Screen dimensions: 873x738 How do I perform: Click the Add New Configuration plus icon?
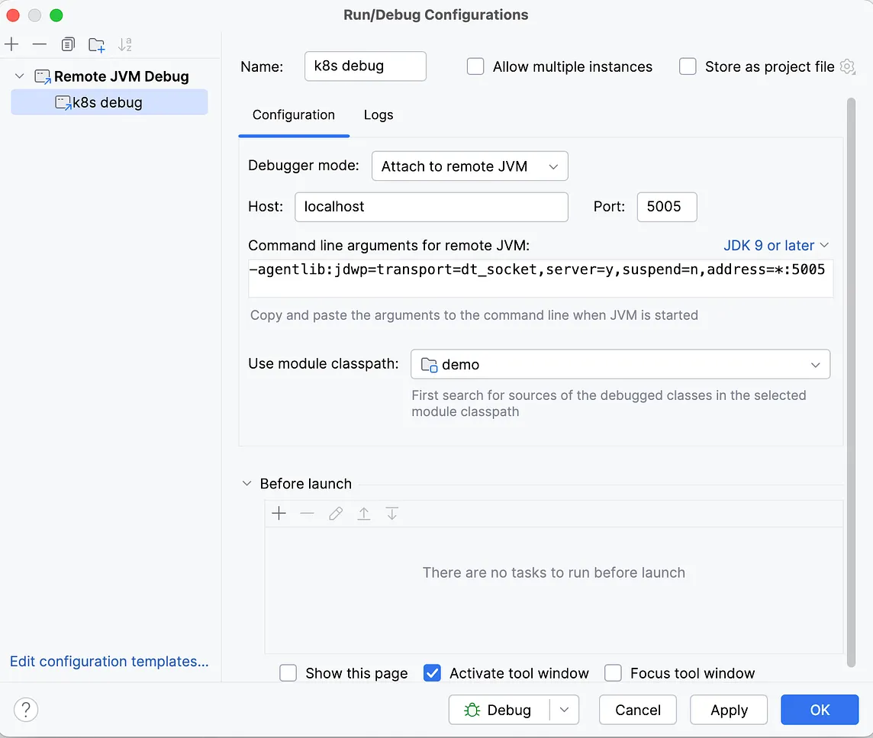click(x=11, y=44)
